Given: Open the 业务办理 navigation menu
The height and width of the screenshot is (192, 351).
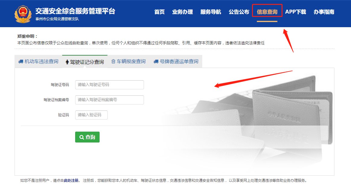Looking at the screenshot, I should click(x=182, y=12).
